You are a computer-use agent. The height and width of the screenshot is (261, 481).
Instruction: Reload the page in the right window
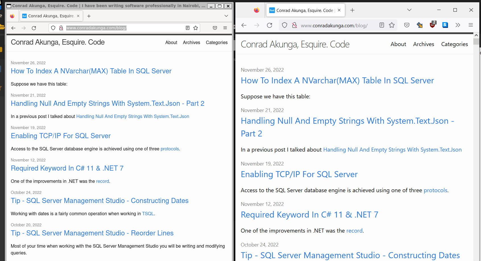click(x=269, y=25)
